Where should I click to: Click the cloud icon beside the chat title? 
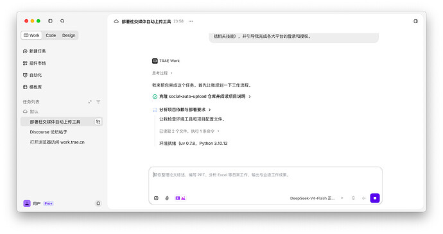(x=116, y=21)
